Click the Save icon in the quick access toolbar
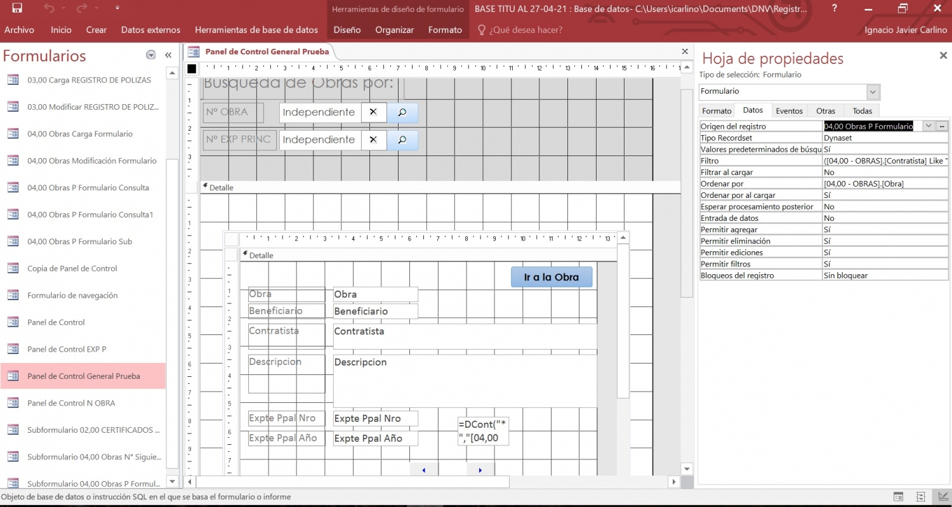Screen dimensions: 952x507 pyautogui.click(x=17, y=8)
